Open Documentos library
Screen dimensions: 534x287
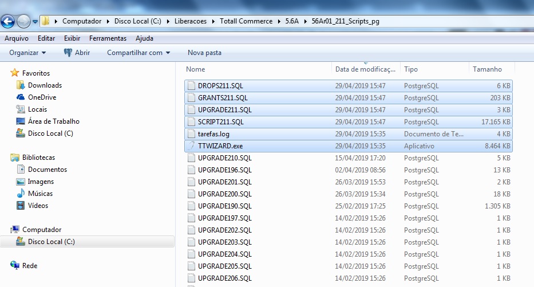(48, 170)
